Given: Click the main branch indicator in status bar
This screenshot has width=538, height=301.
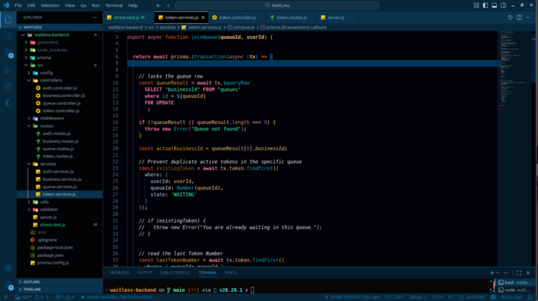Looking at the screenshot, I should 23,297.
